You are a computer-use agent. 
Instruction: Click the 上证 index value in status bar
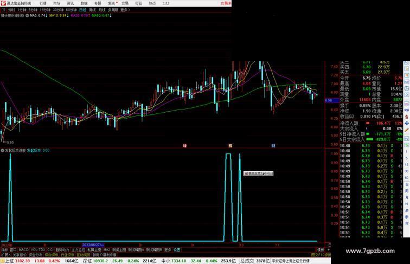[22, 261]
